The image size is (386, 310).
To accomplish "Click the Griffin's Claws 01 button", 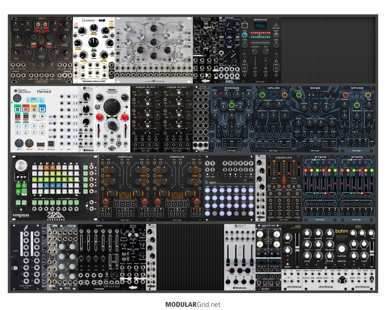I will [228, 282].
